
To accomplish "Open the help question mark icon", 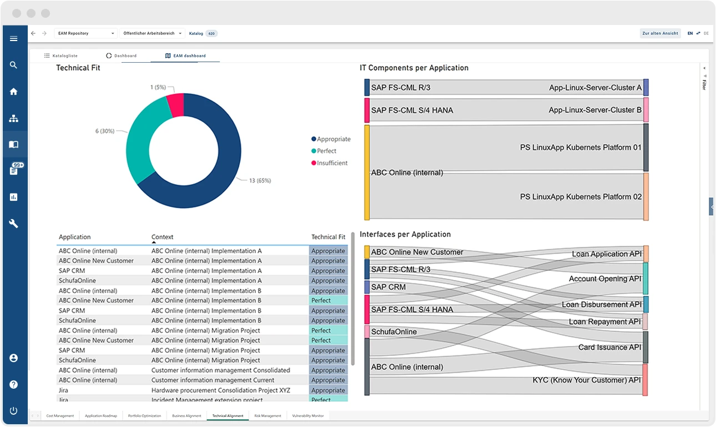I will (x=14, y=384).
